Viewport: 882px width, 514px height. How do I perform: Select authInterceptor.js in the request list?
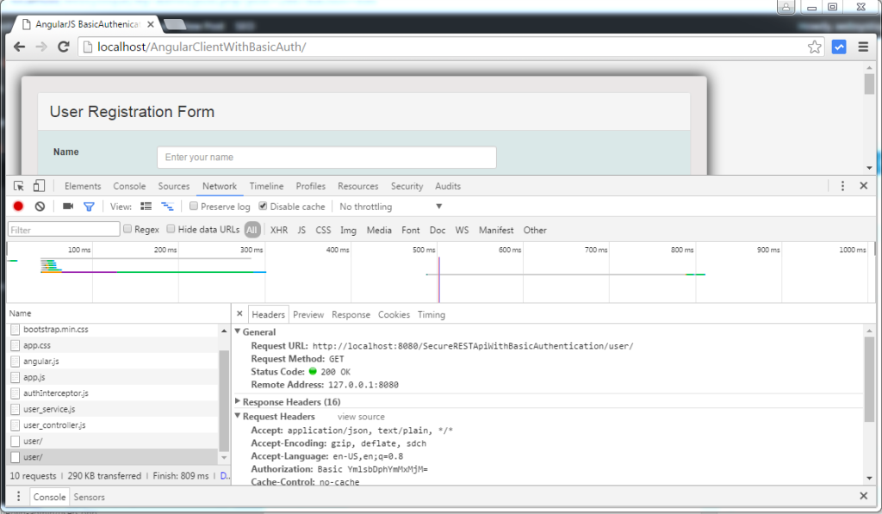tap(54, 393)
